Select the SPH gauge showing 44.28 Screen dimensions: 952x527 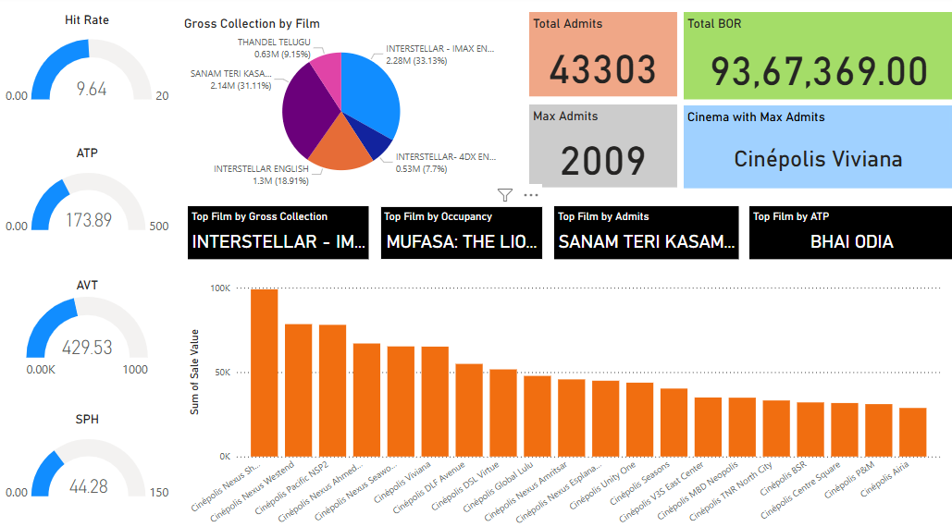(89, 468)
